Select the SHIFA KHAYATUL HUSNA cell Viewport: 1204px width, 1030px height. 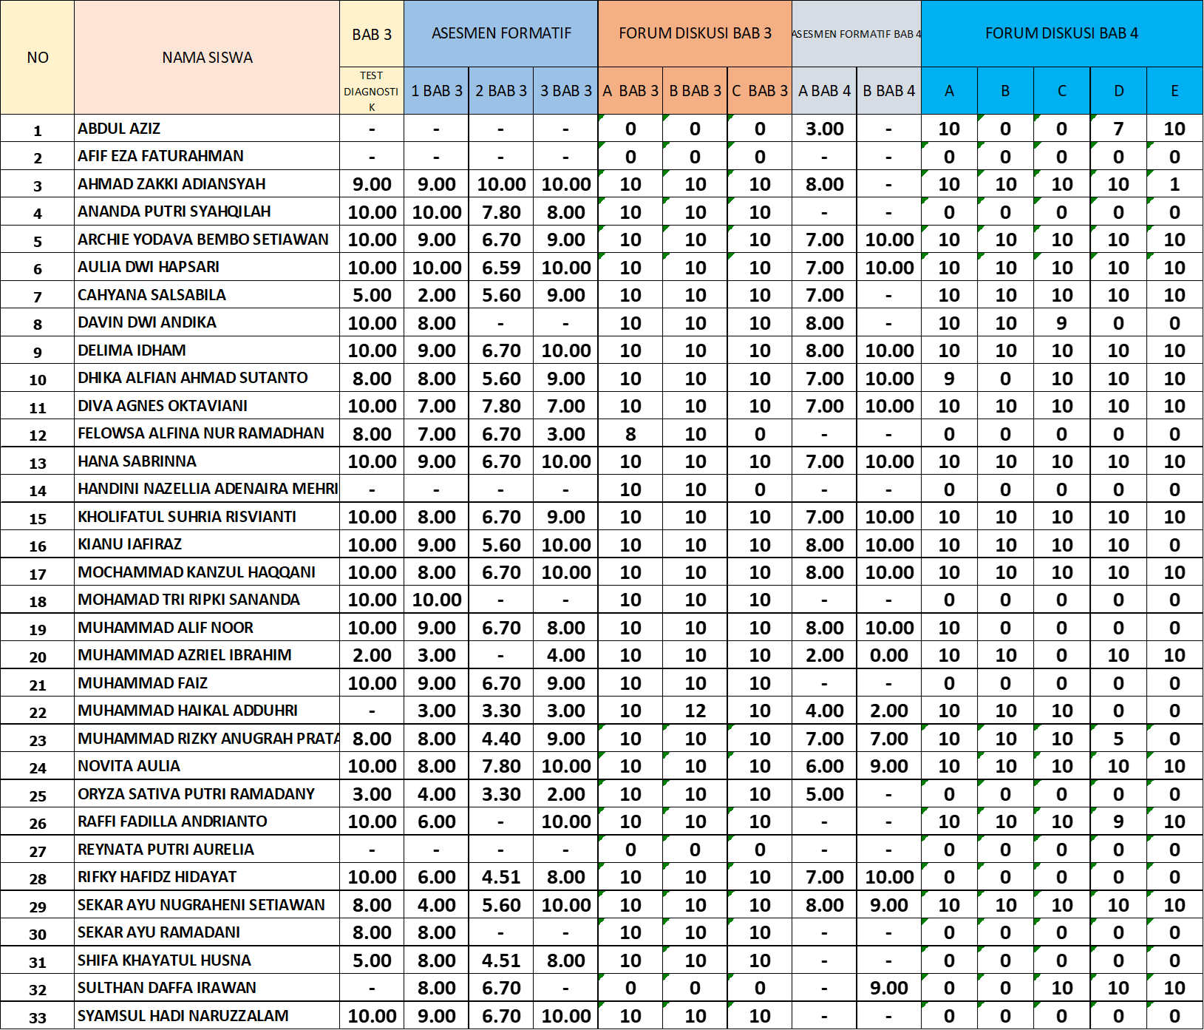207,960
